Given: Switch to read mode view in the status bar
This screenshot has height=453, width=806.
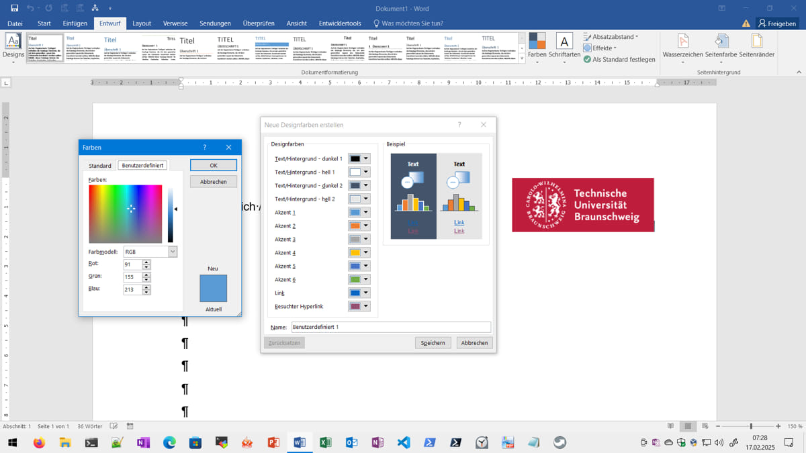Looking at the screenshot, I should [670, 426].
